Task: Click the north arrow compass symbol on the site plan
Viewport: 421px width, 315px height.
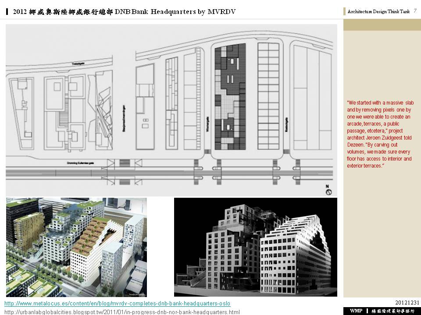Action: point(329,192)
